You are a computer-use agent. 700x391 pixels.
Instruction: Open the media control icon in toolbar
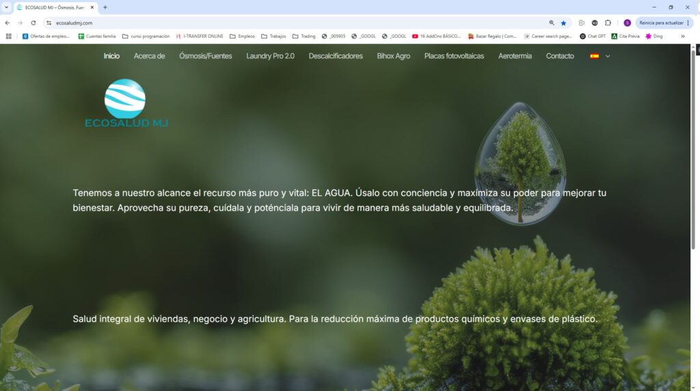click(x=581, y=23)
